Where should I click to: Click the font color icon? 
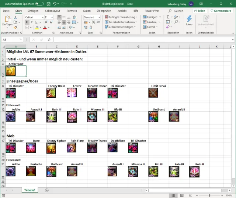click(44, 27)
